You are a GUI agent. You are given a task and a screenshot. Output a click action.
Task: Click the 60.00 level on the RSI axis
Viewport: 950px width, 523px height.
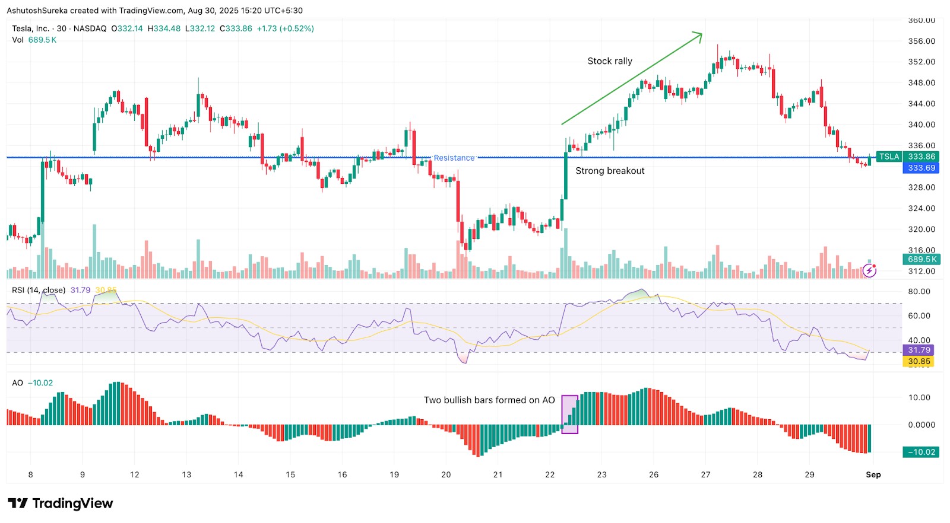point(919,315)
